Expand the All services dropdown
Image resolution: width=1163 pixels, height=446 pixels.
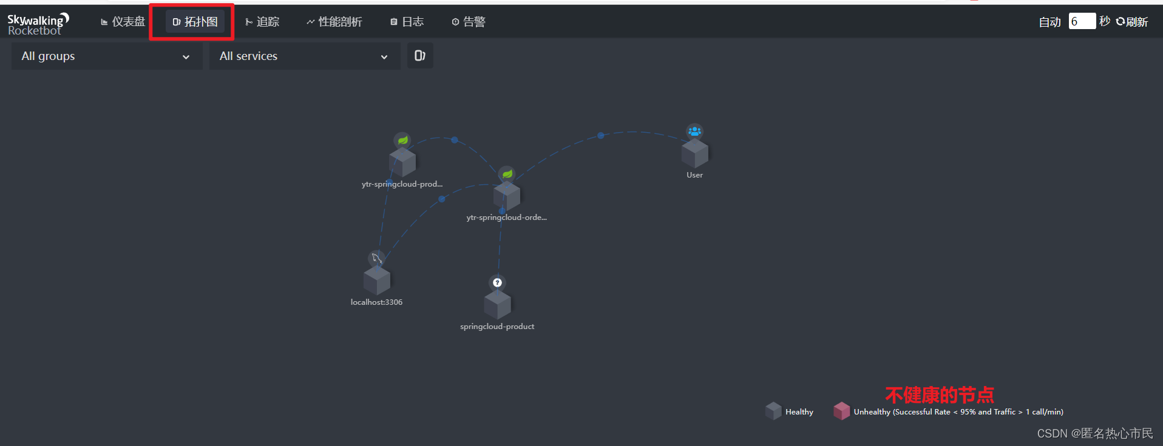[x=305, y=56]
